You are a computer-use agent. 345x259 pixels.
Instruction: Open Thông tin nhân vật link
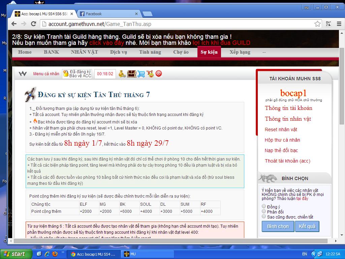point(288,119)
